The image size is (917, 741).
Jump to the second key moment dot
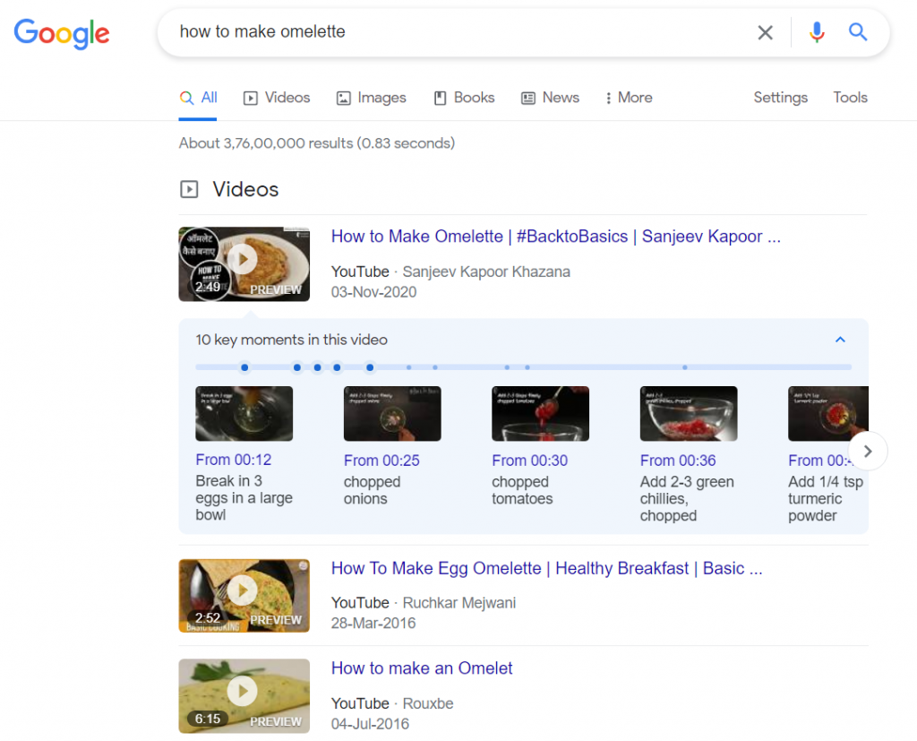pos(297,367)
